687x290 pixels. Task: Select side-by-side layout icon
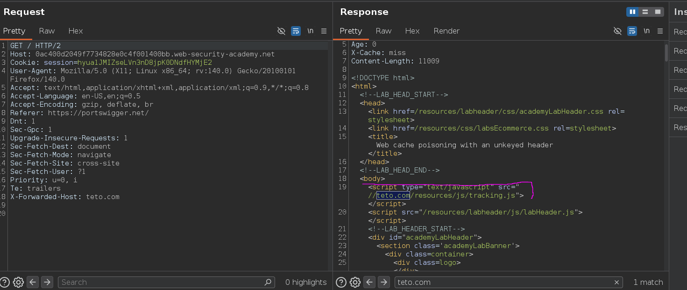click(633, 12)
